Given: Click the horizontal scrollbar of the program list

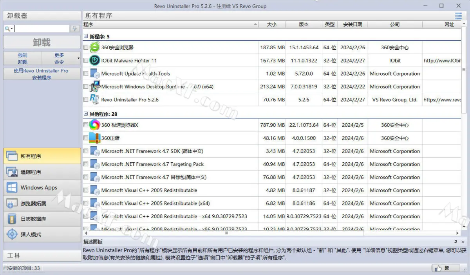Looking at the screenshot, I should [x=226, y=233].
